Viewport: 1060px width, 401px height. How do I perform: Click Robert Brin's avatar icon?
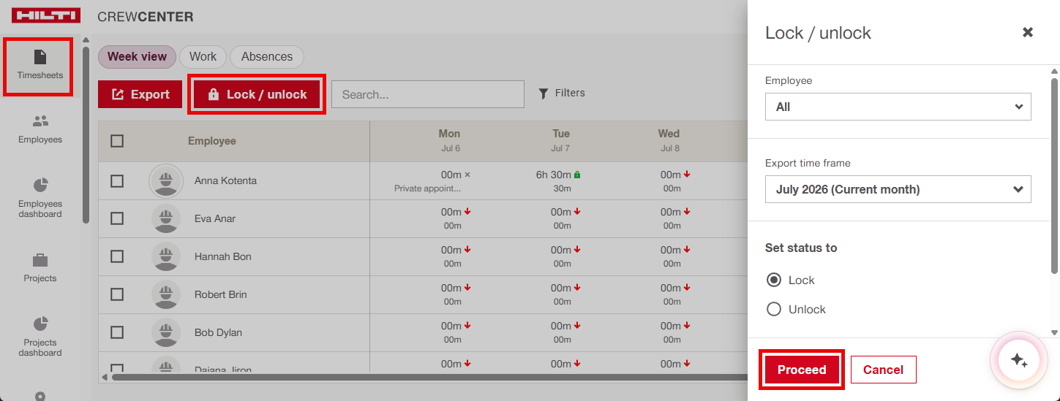166,294
